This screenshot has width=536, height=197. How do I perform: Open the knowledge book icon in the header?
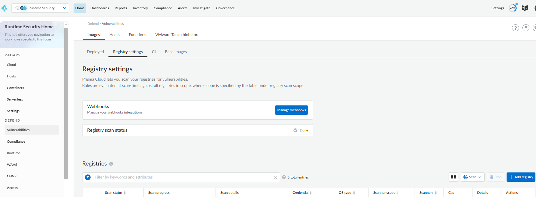(x=525, y=8)
